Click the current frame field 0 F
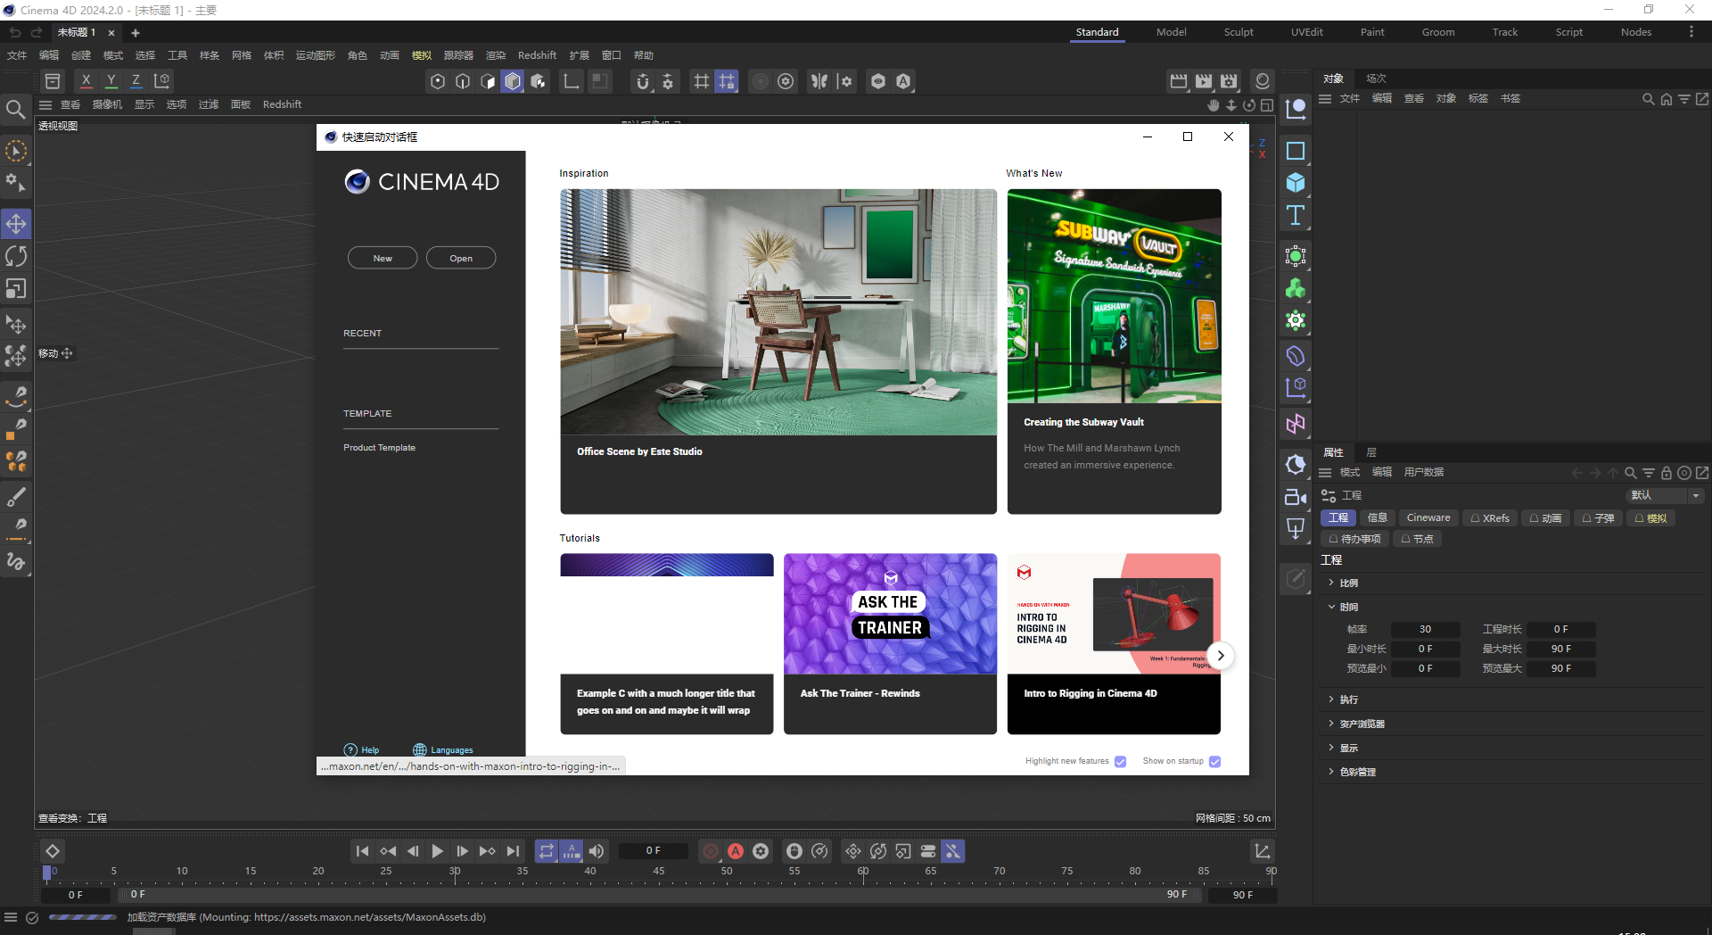 tap(654, 851)
